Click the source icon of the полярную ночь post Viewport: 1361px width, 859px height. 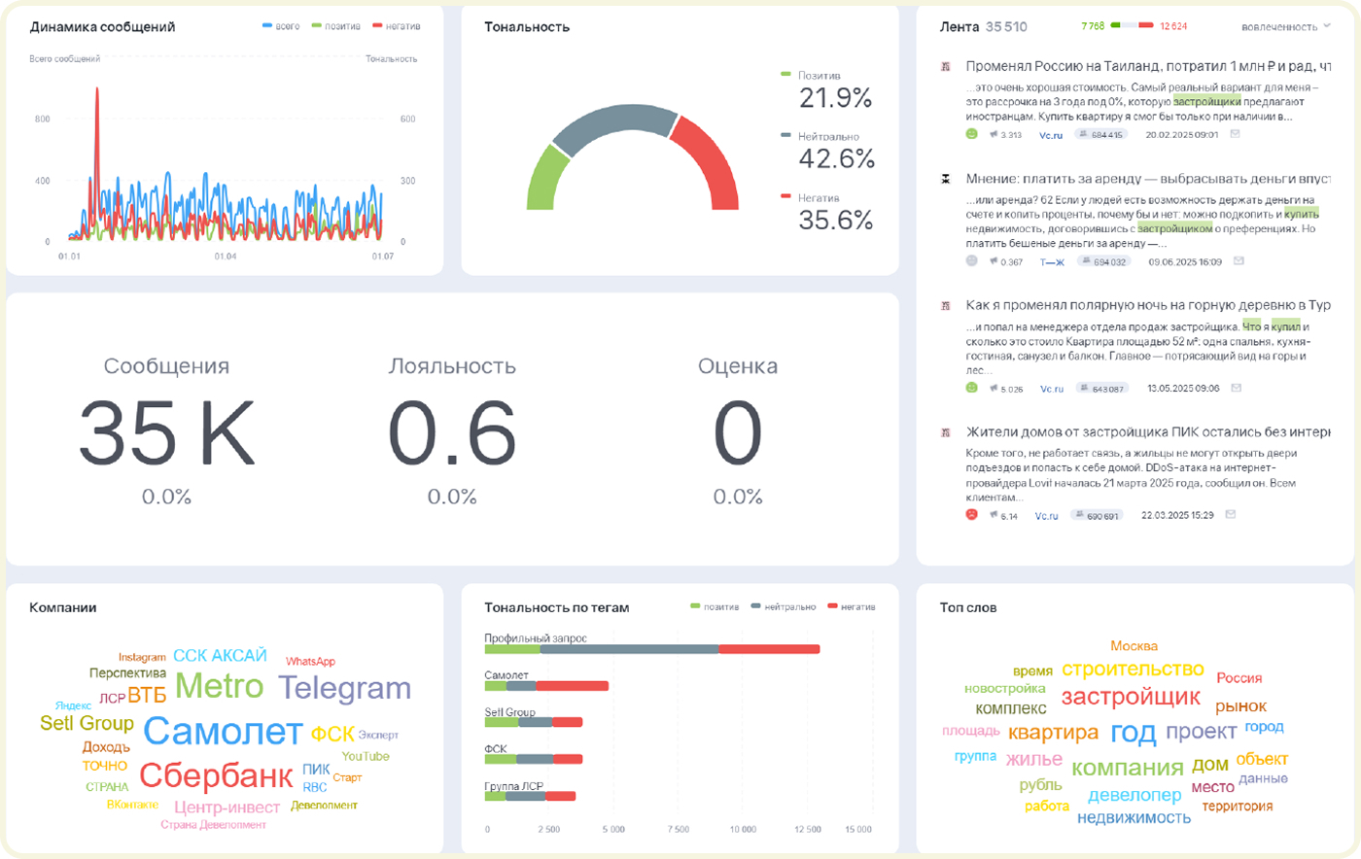coord(945,305)
